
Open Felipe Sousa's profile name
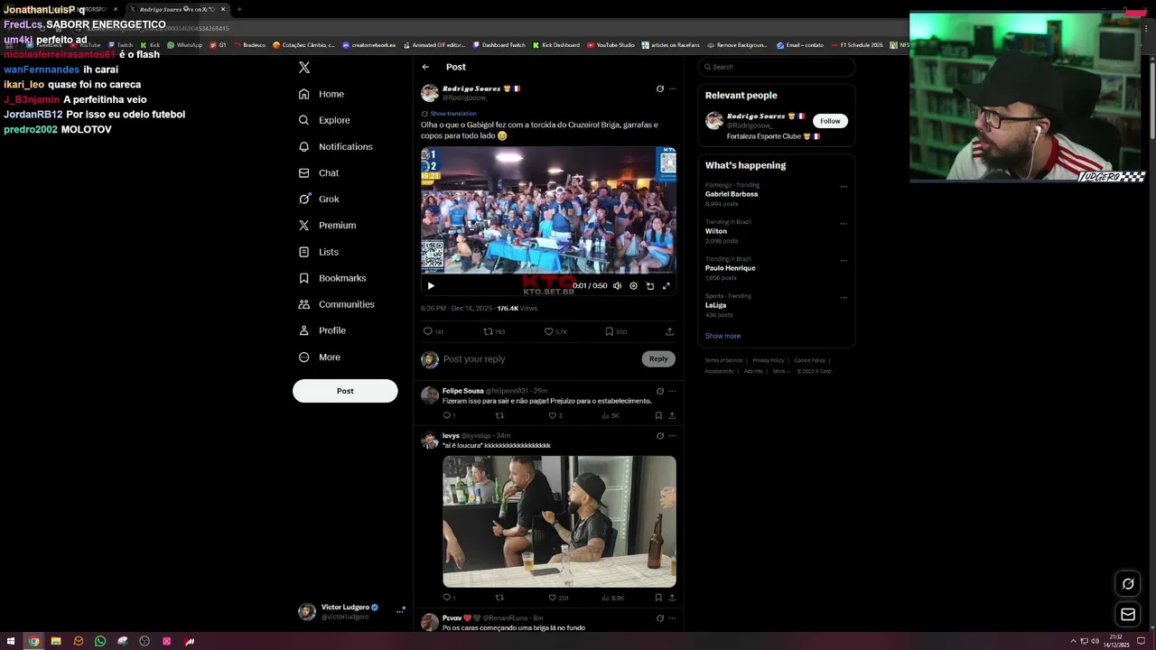tap(463, 391)
